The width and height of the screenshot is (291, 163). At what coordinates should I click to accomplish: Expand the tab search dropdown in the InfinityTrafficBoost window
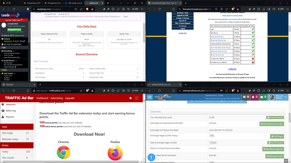pyautogui.click(x=266, y=85)
